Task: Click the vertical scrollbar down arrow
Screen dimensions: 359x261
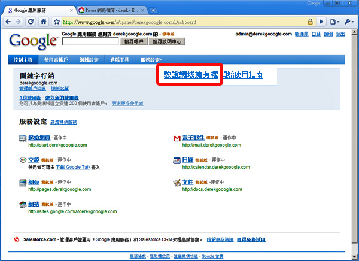Action: tap(354, 256)
